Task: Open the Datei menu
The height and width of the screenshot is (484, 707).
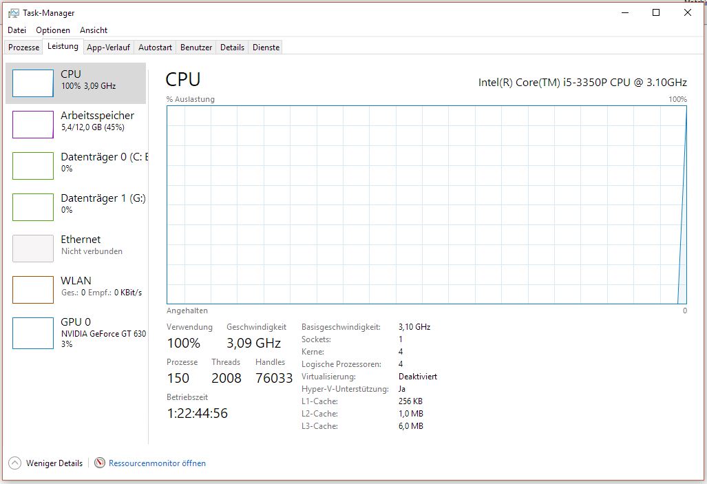Action: [17, 30]
